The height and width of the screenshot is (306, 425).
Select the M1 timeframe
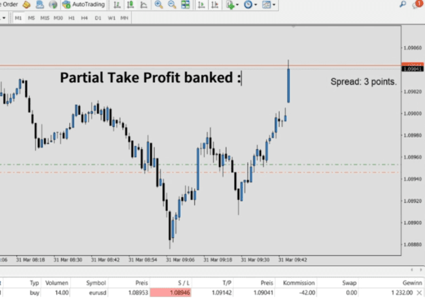pos(18,18)
